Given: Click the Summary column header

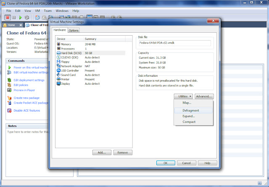Looking at the screenshot, I should pos(105,39).
